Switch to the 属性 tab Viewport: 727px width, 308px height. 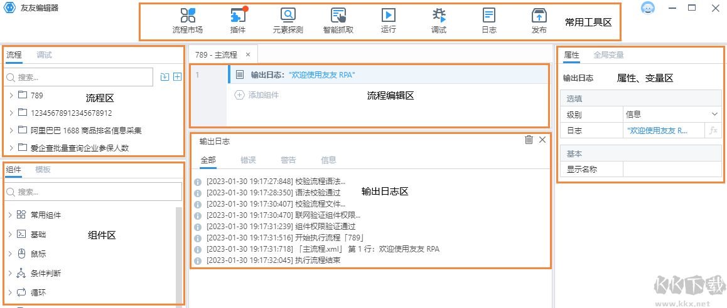571,55
